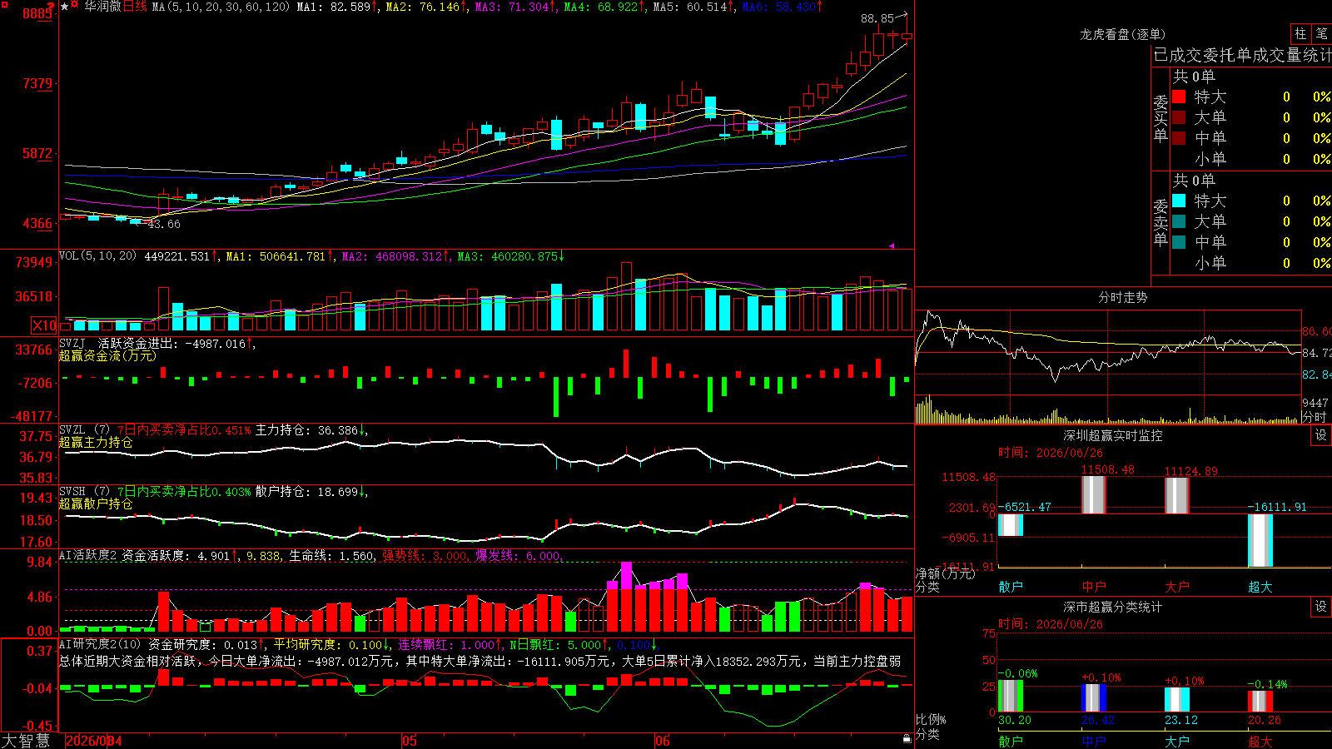
Task: Click the 小单 row under 委卖单
Action: click(x=1251, y=263)
